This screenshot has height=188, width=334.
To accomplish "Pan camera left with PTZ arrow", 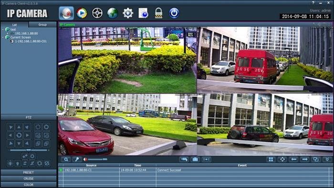I will click(x=10, y=135).
